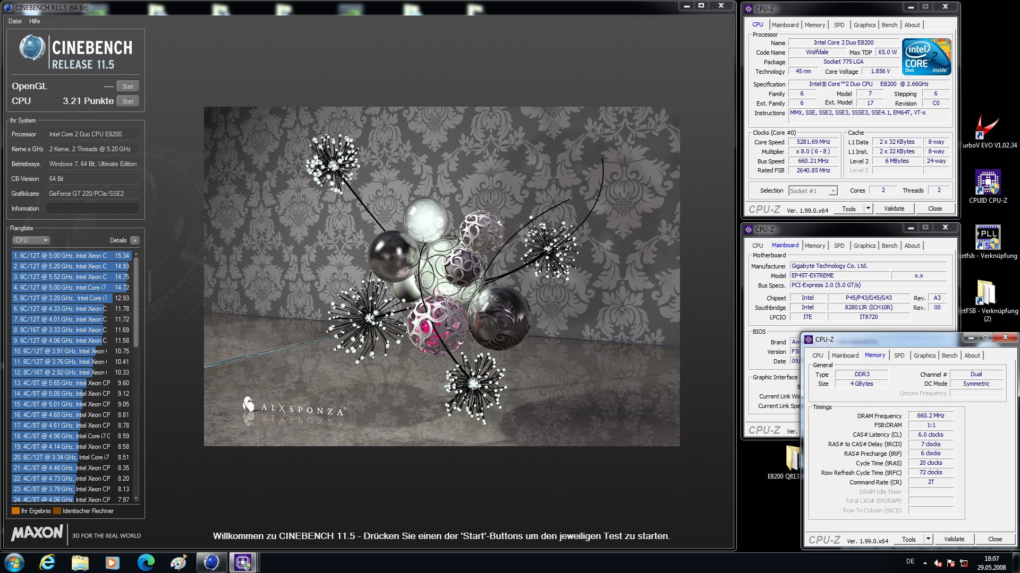Open CPUID CPU-Z desktop shortcut
The width and height of the screenshot is (1020, 573).
pos(988,187)
